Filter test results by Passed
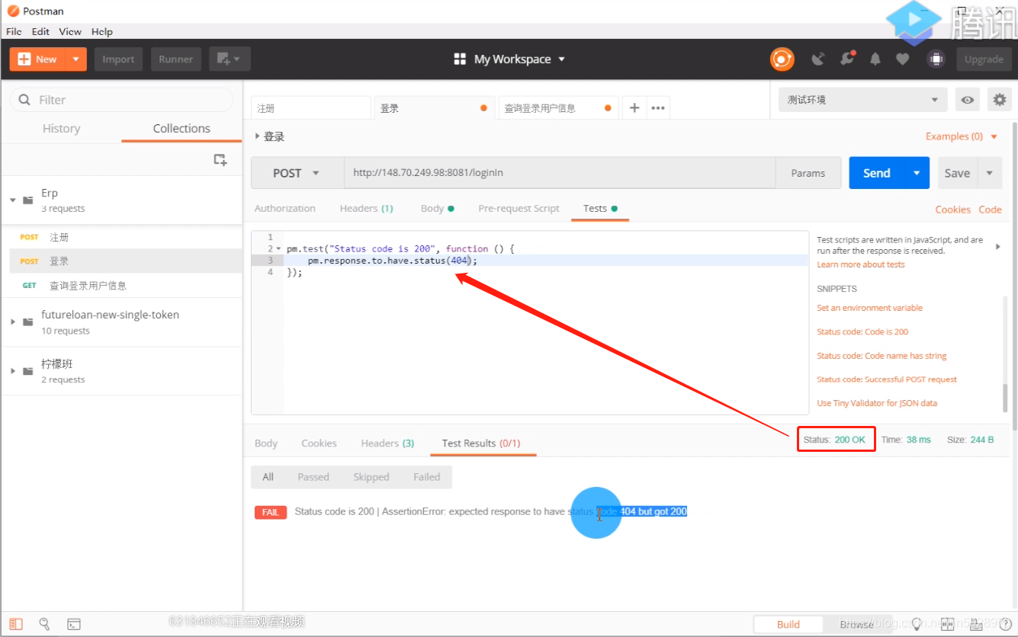Image resolution: width=1018 pixels, height=637 pixels. coord(313,477)
